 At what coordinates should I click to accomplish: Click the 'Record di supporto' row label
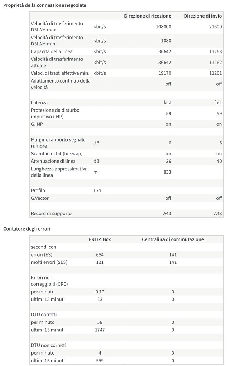click(51, 214)
